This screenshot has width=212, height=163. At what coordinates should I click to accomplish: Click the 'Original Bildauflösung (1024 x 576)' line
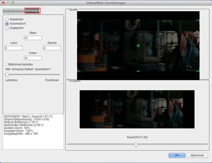click(27, 119)
